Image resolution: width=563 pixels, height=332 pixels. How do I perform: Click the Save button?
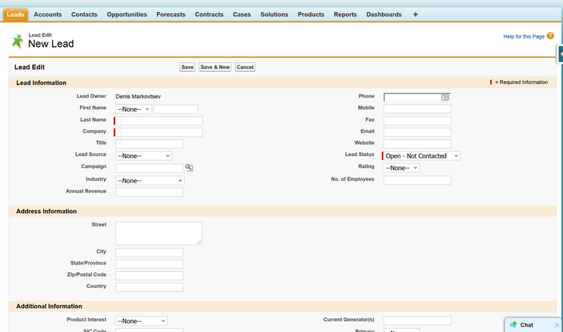click(x=187, y=67)
